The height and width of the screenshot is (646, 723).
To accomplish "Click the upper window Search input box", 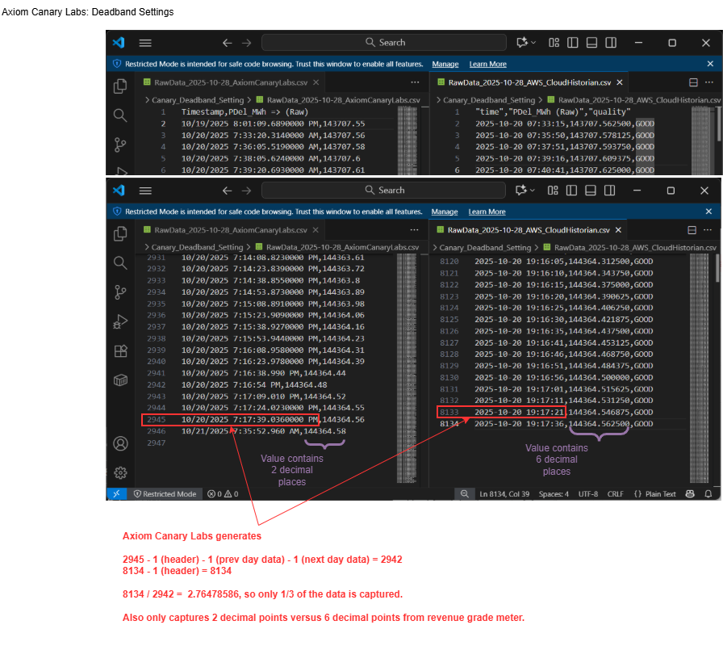I will coord(384,43).
